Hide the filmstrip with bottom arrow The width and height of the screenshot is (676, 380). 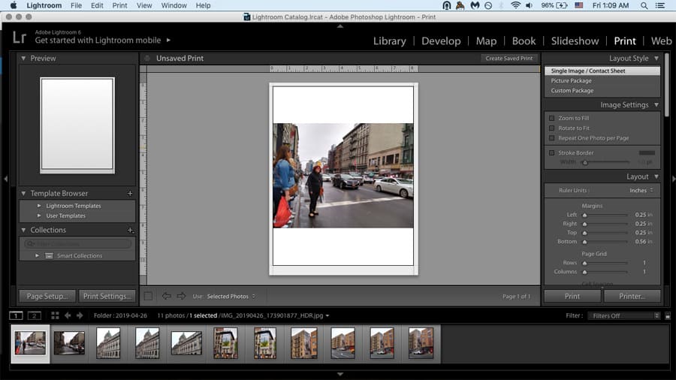tap(340, 375)
